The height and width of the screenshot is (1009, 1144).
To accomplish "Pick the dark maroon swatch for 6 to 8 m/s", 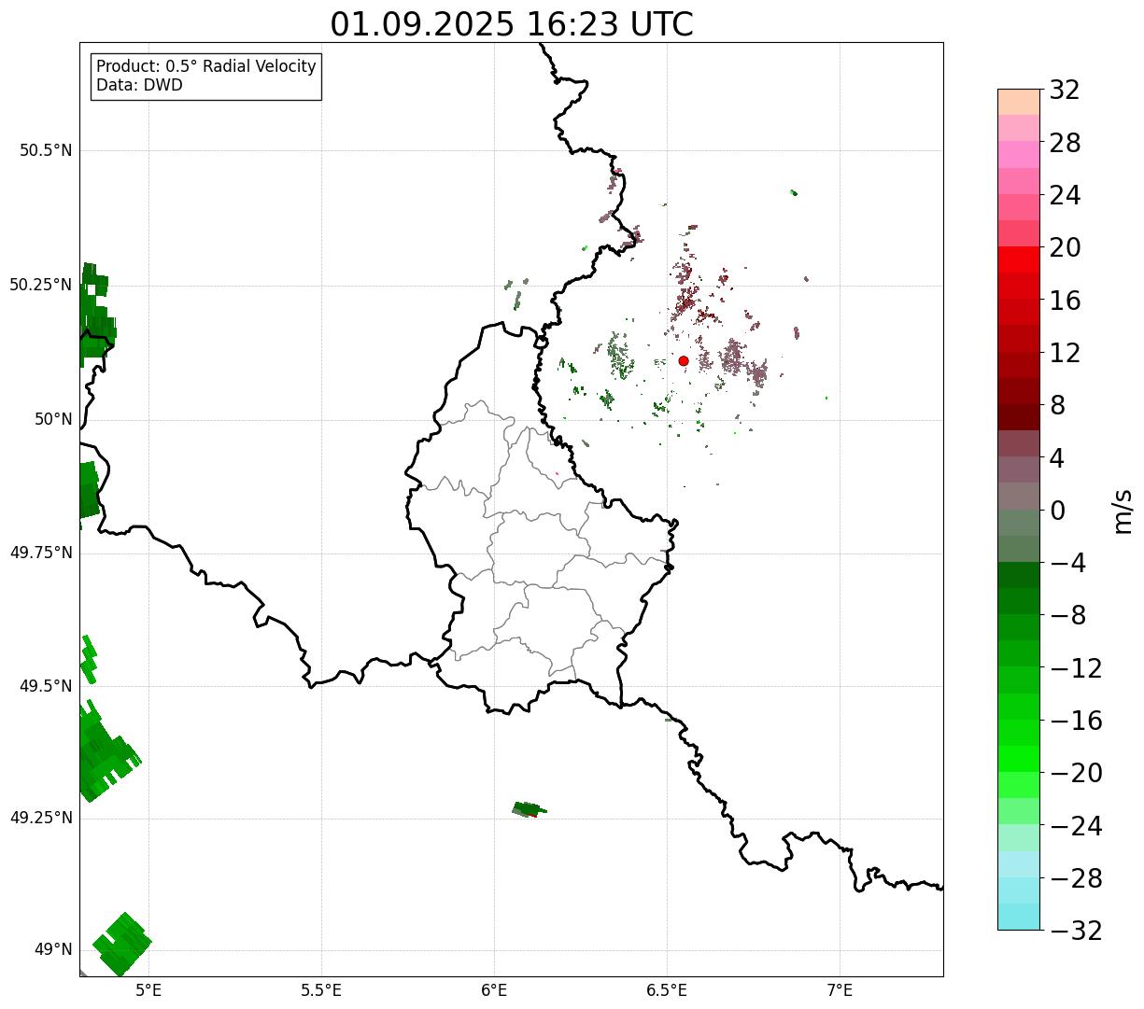I will click(x=1019, y=417).
